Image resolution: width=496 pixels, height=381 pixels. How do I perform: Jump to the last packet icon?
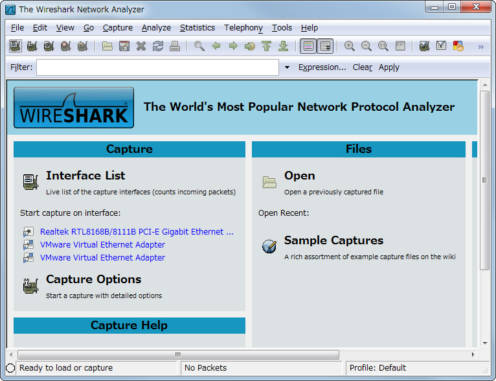(283, 46)
